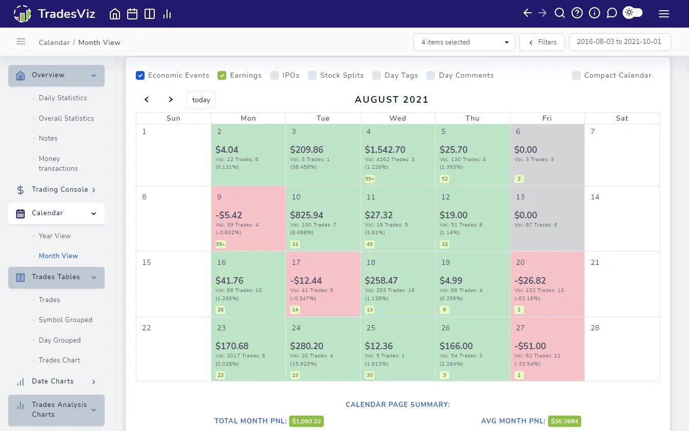Select Month View in sidebar
The image size is (689, 431).
point(58,256)
